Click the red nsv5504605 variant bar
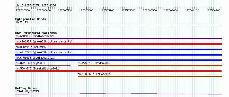 point(118,71)
